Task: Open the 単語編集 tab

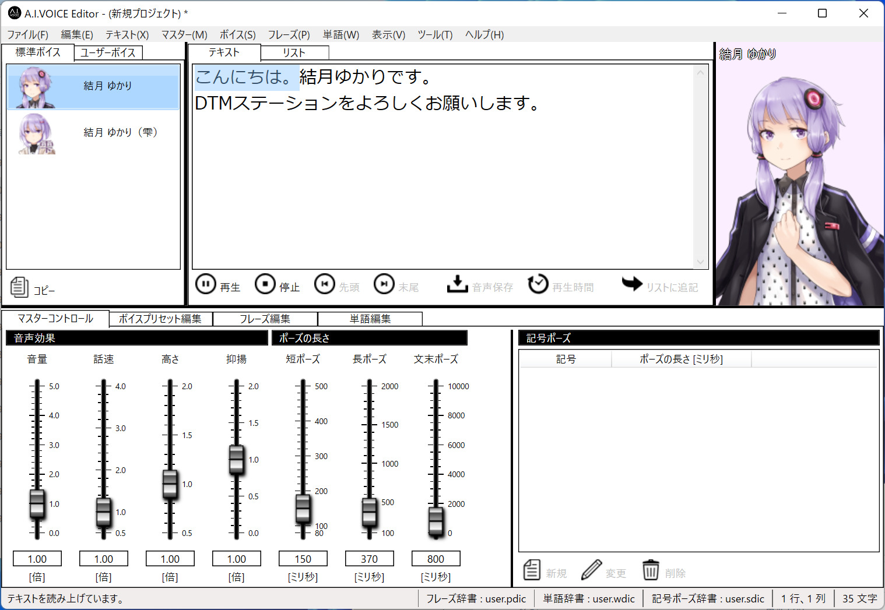Action: tap(370, 319)
